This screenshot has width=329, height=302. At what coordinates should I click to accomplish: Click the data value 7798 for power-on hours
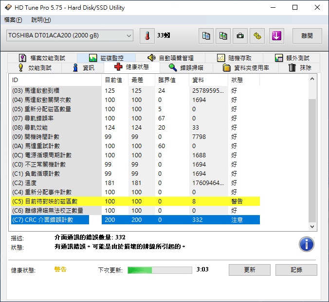[x=199, y=136]
